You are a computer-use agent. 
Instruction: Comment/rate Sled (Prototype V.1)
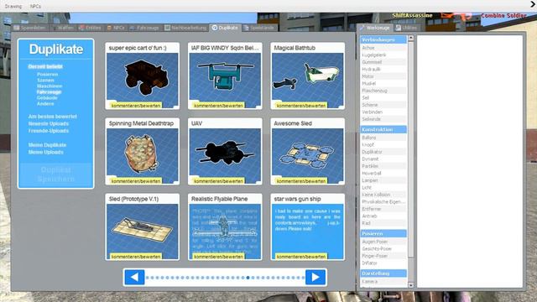136,257
